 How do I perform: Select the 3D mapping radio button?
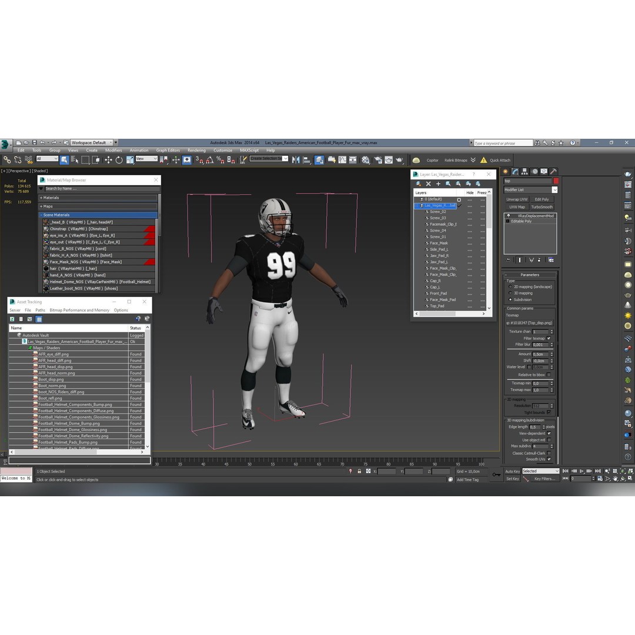(x=510, y=293)
